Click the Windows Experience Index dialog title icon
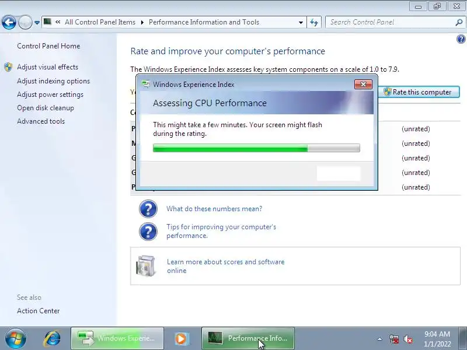 (x=145, y=84)
